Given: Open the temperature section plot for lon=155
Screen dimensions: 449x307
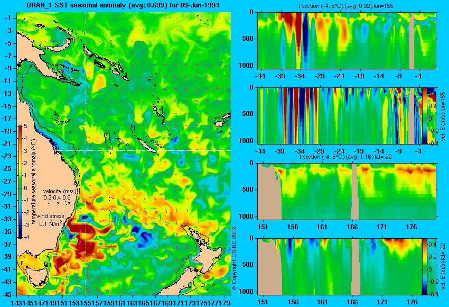Looking at the screenshot, I should pos(347,40).
